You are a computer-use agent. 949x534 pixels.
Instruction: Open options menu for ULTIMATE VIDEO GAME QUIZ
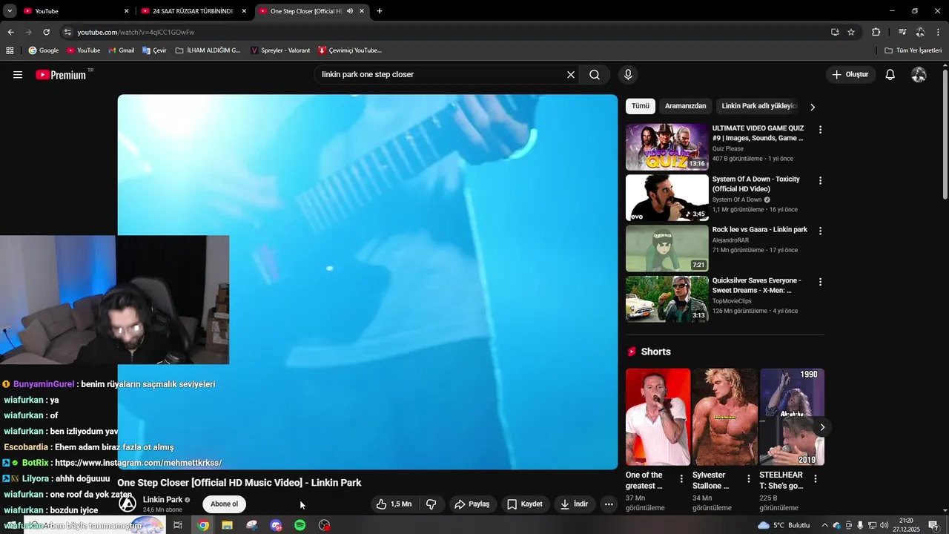(x=820, y=130)
